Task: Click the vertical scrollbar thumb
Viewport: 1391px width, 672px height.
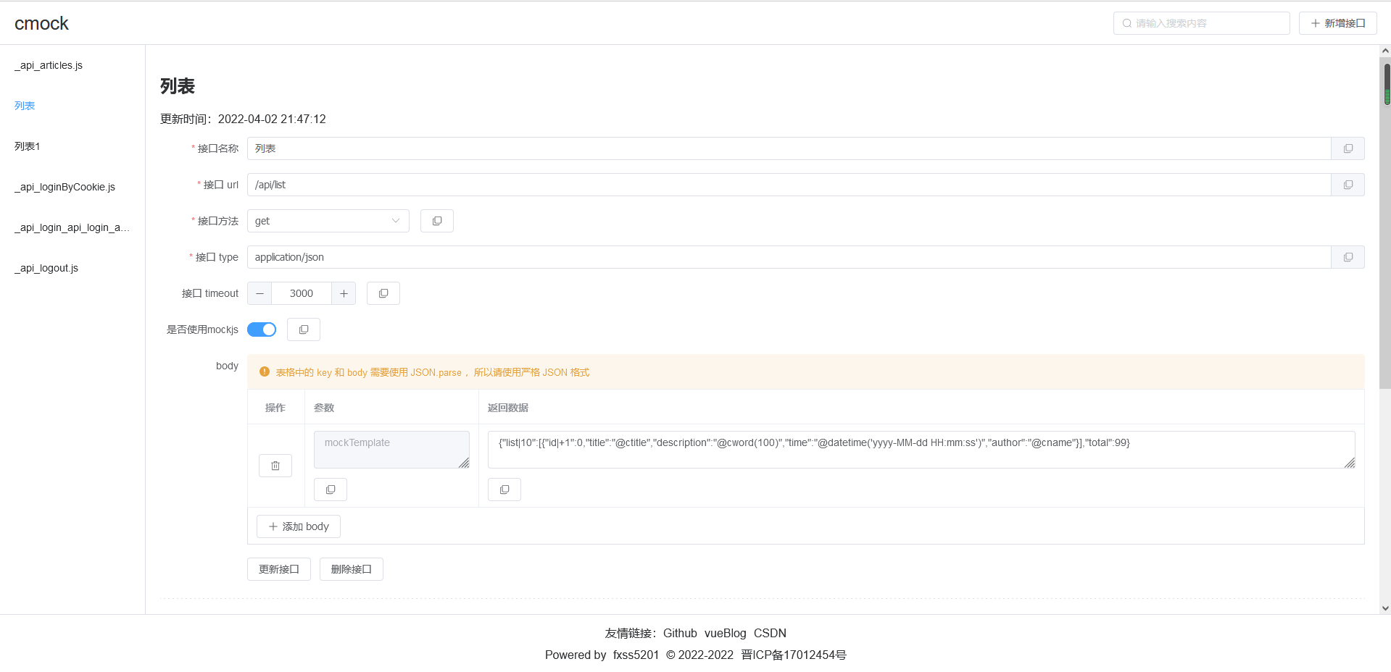Action: (x=1386, y=224)
